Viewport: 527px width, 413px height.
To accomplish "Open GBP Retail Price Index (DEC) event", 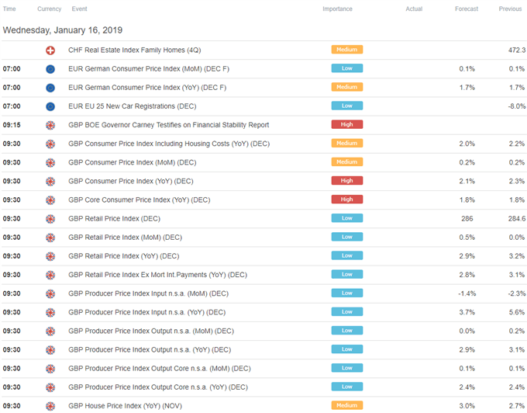I will (114, 219).
